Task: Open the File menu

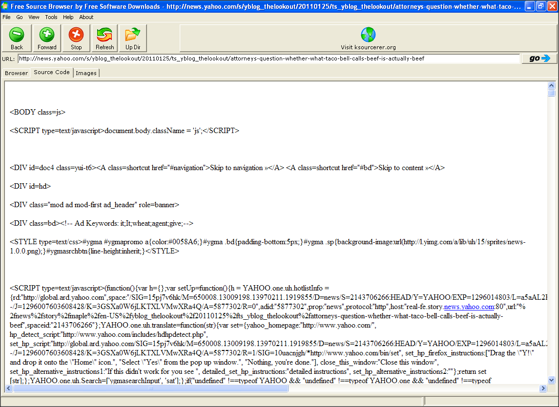Action: 6,17
